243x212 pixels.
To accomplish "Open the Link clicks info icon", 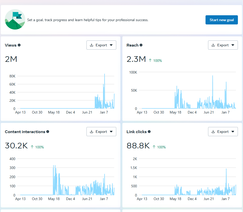I will [149, 132].
